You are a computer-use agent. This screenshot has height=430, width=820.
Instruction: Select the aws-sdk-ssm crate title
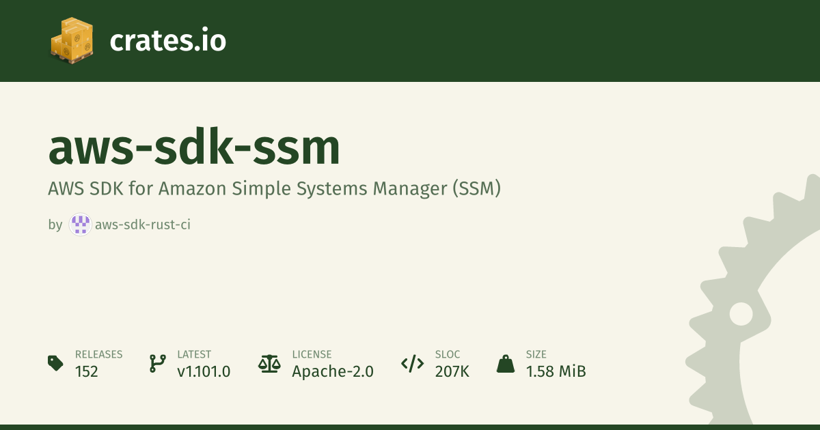(x=194, y=148)
